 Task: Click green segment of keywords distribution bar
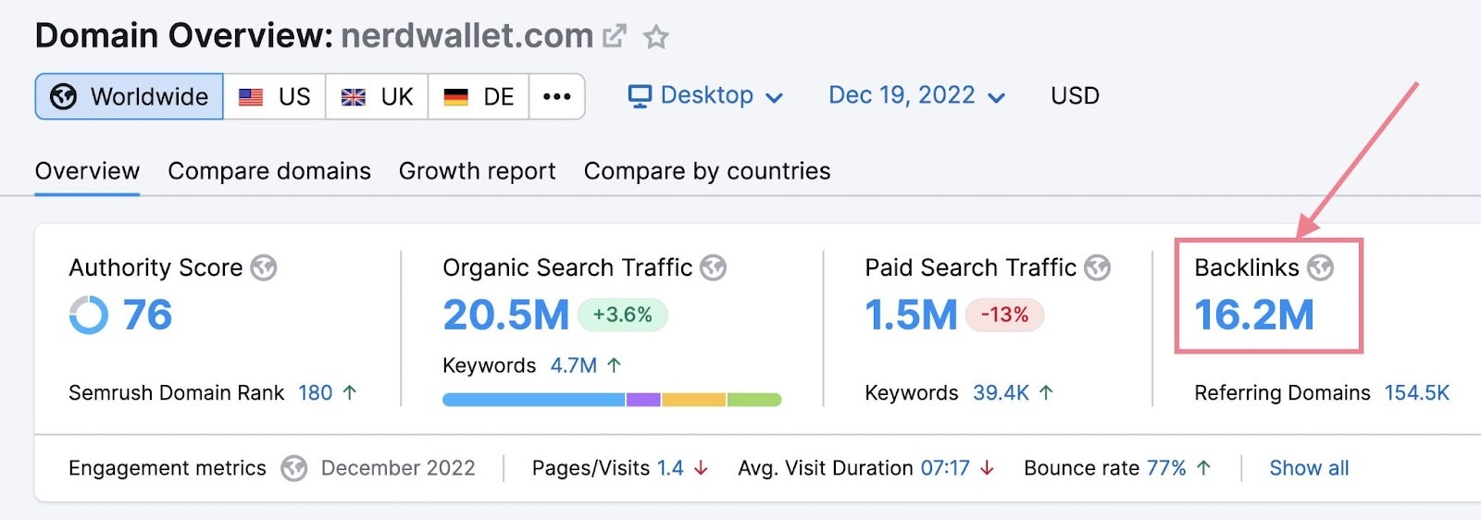coord(754,400)
